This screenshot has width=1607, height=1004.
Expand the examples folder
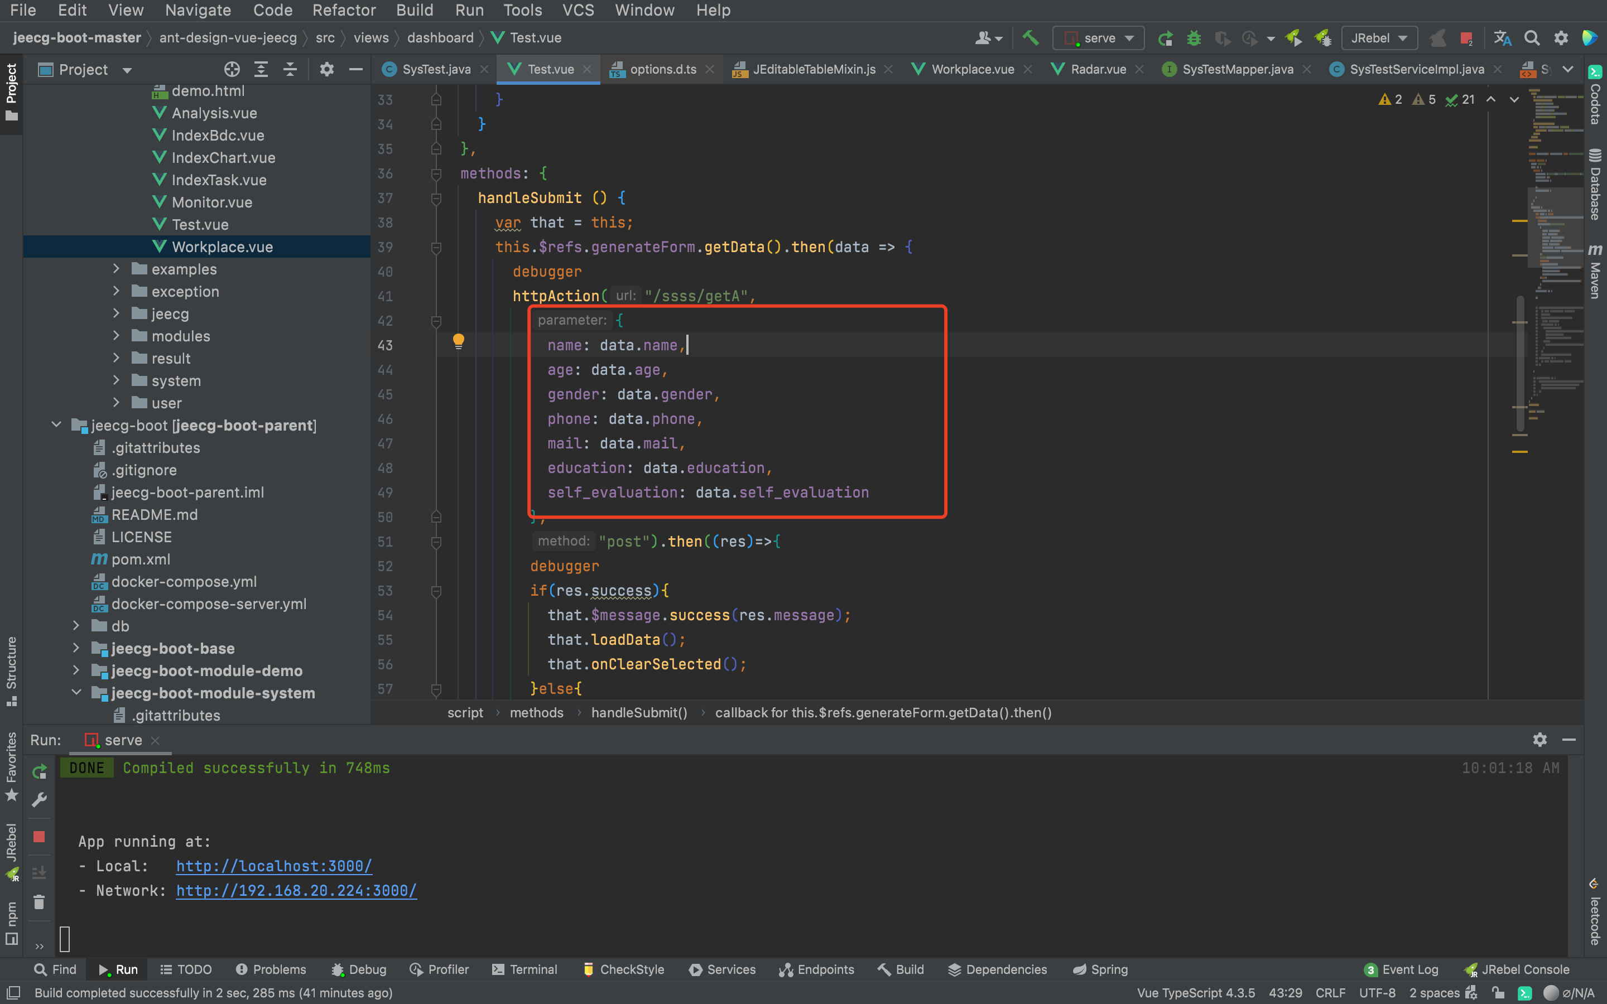tap(116, 269)
